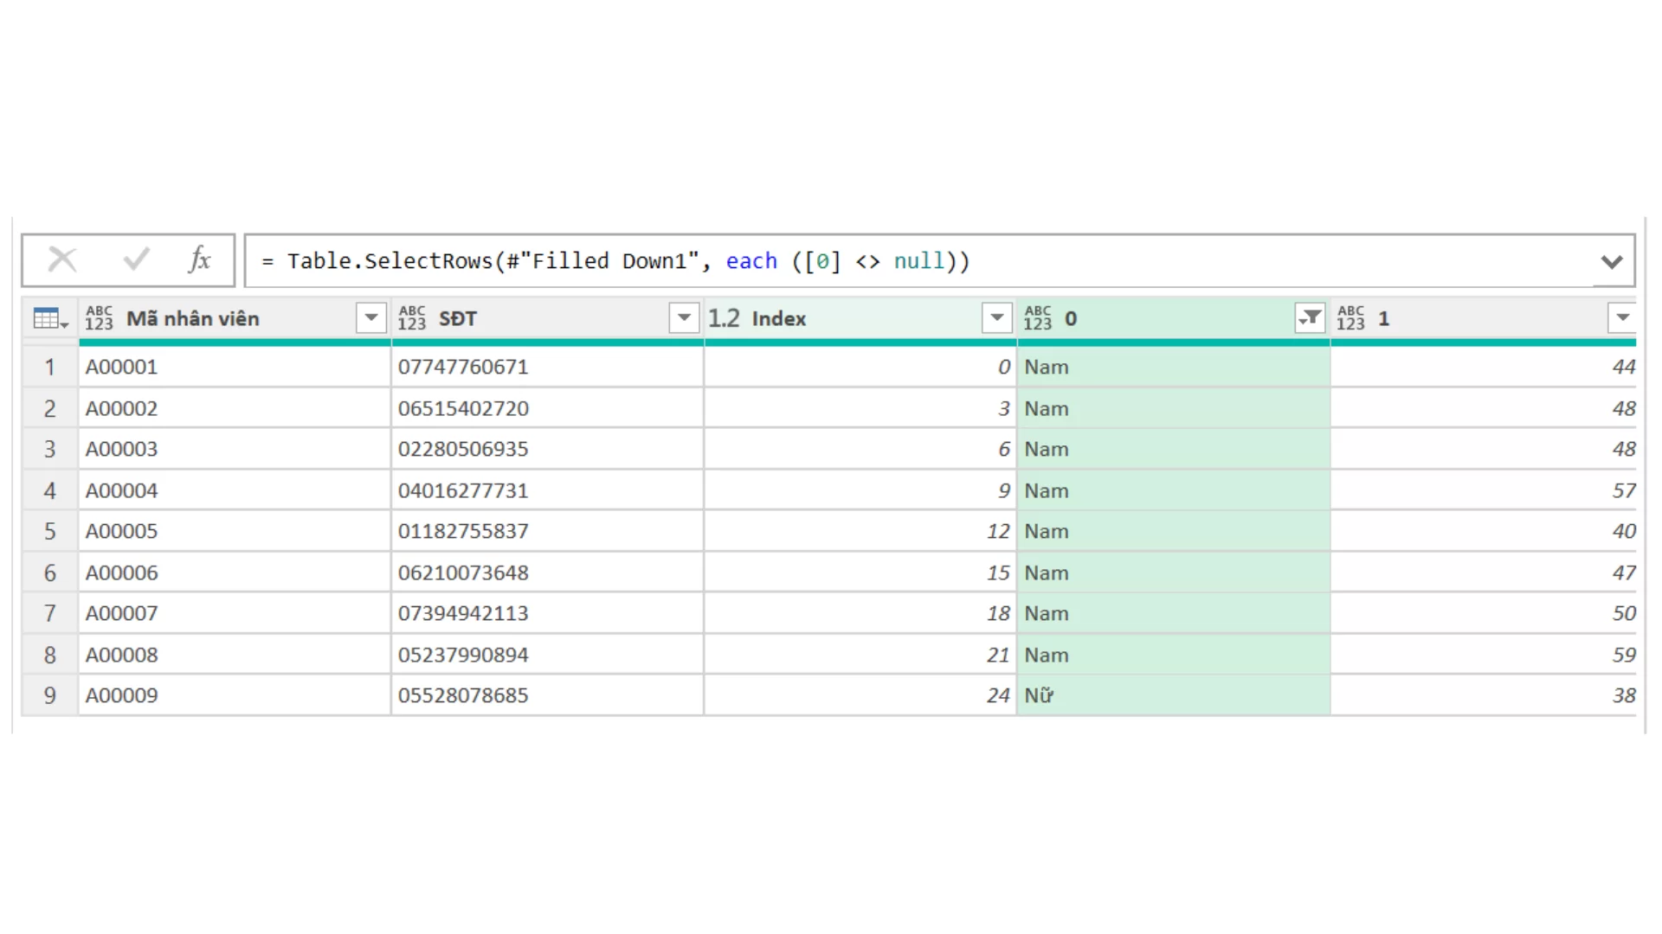Image resolution: width=1662 pixels, height=934 pixels.
Task: Open the filter dropdown on the SĐT column
Action: tap(685, 317)
